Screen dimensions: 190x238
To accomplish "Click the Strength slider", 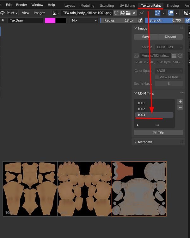I will point(165,20).
